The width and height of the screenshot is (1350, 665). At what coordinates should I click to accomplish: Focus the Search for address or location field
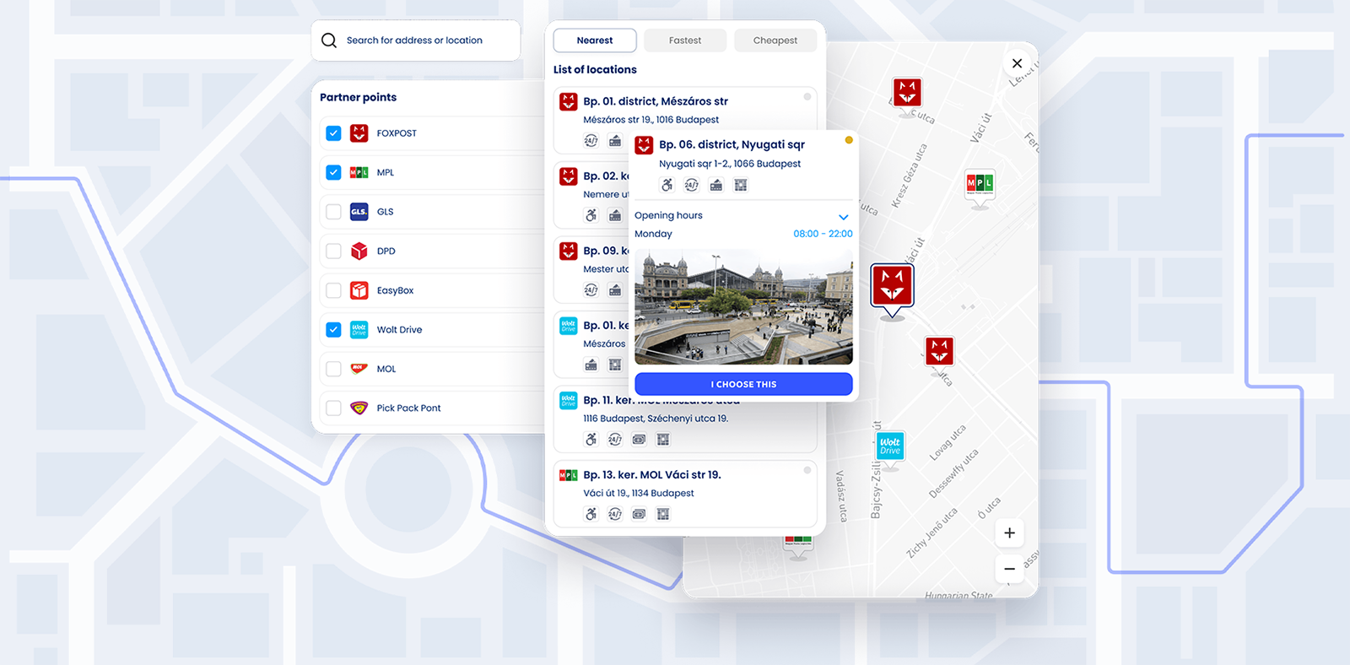point(416,41)
